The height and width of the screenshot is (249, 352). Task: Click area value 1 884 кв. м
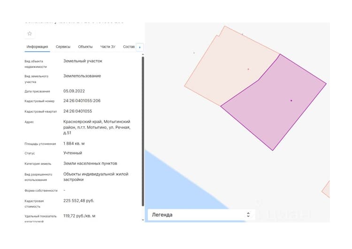click(74, 143)
